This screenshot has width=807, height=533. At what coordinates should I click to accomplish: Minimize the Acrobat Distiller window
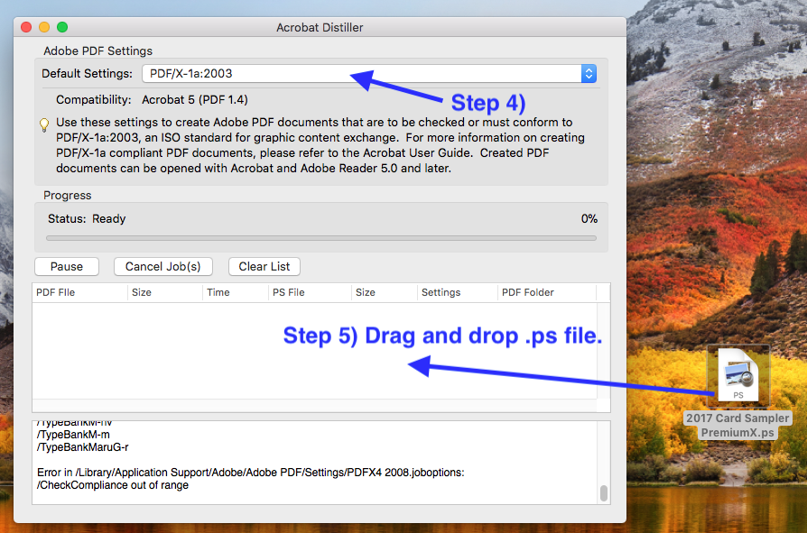pyautogui.click(x=44, y=28)
